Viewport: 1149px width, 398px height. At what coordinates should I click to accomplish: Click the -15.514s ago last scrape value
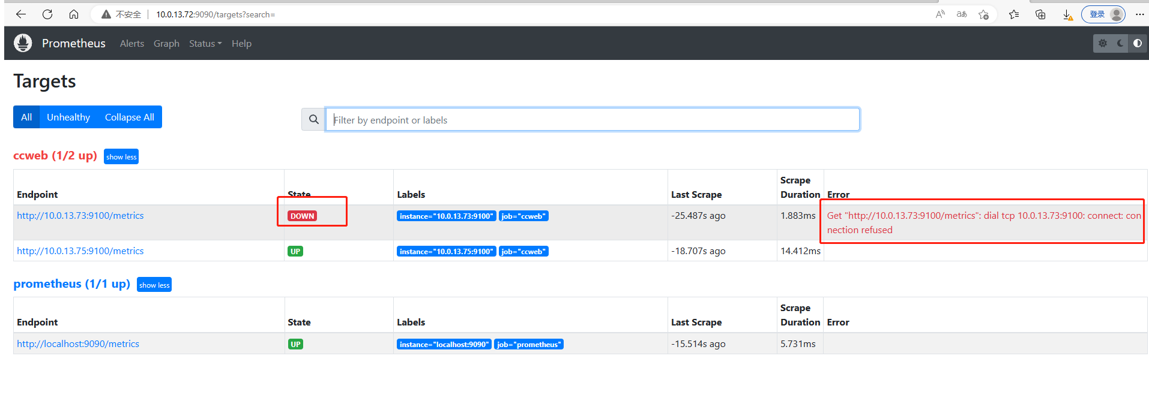coord(698,343)
